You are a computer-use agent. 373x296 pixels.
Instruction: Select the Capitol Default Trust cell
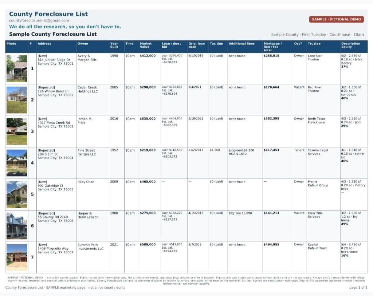click(x=317, y=246)
